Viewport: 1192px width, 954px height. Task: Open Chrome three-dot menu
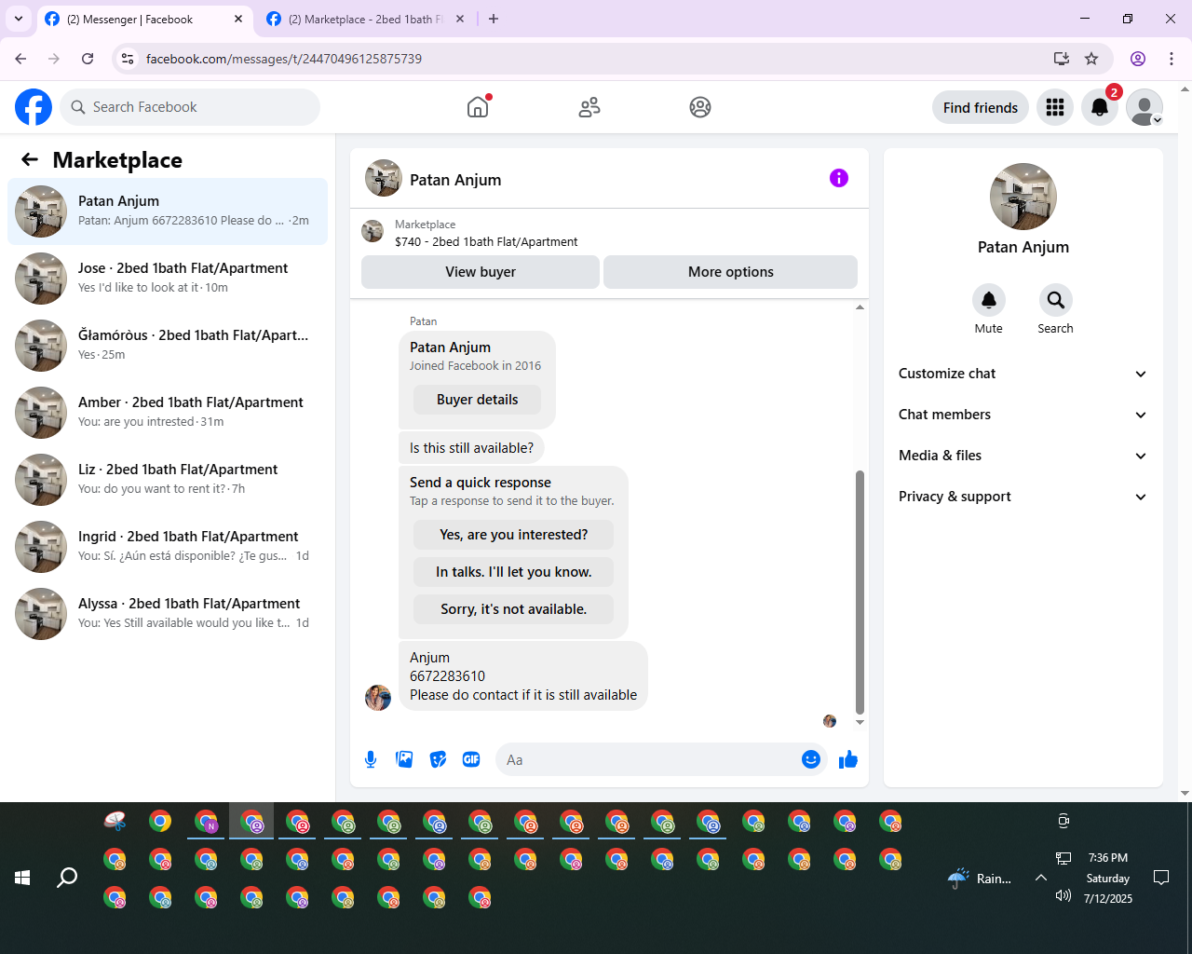[x=1172, y=59]
